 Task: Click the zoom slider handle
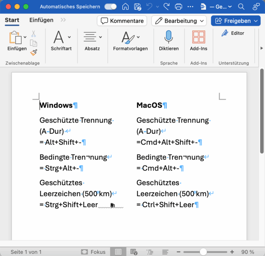click(204, 252)
